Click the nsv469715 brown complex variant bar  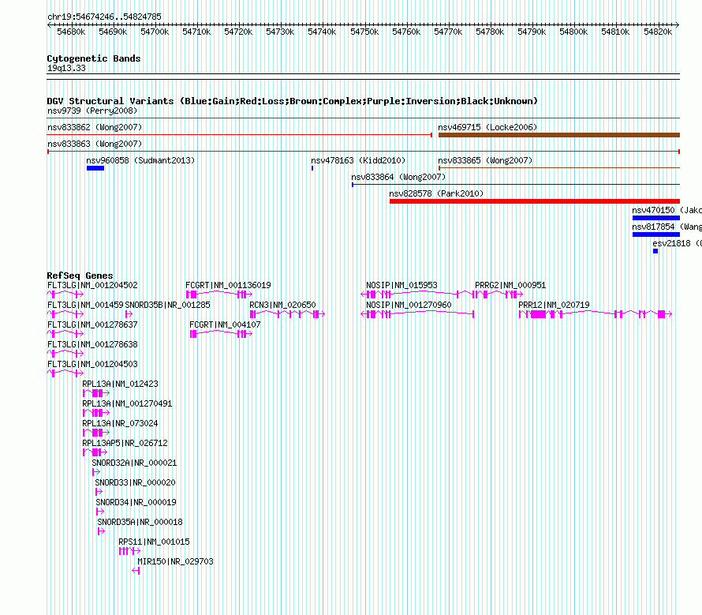click(559, 135)
